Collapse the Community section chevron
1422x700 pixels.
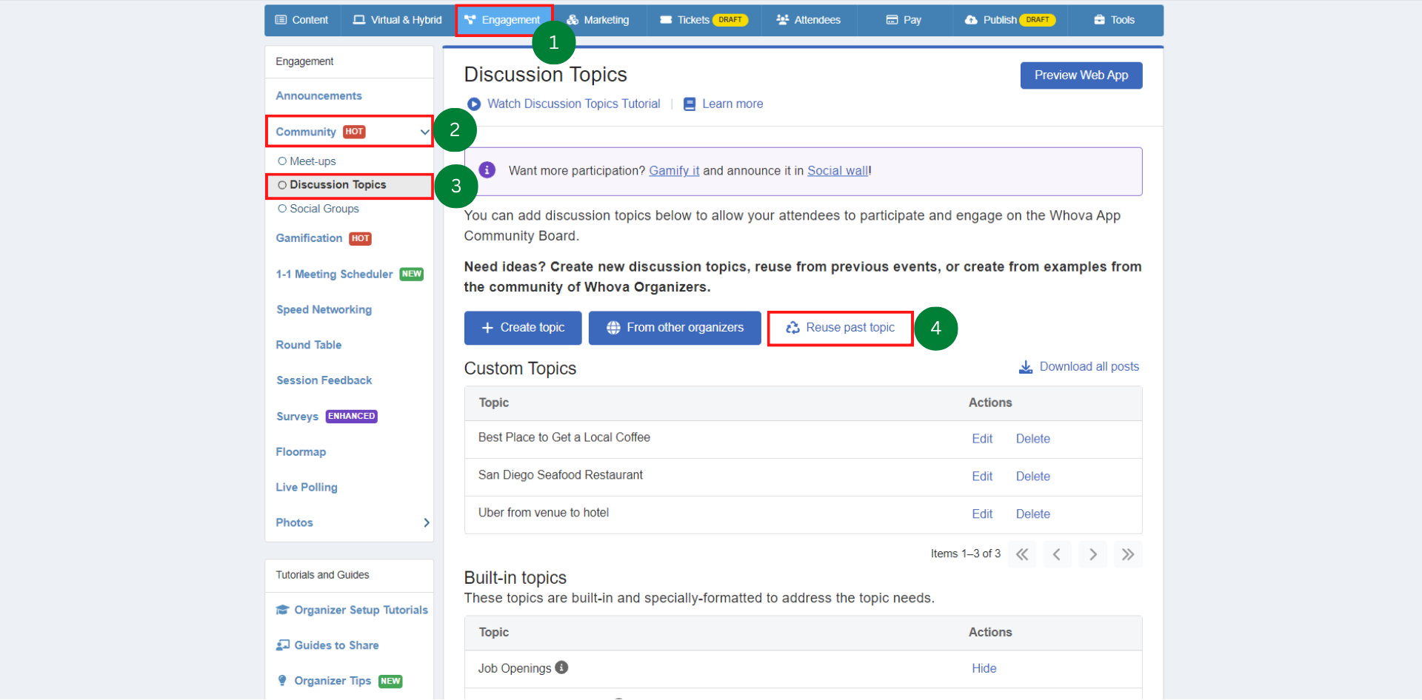[x=424, y=132]
